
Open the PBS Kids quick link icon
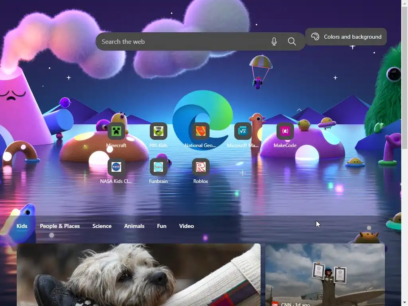click(158, 131)
